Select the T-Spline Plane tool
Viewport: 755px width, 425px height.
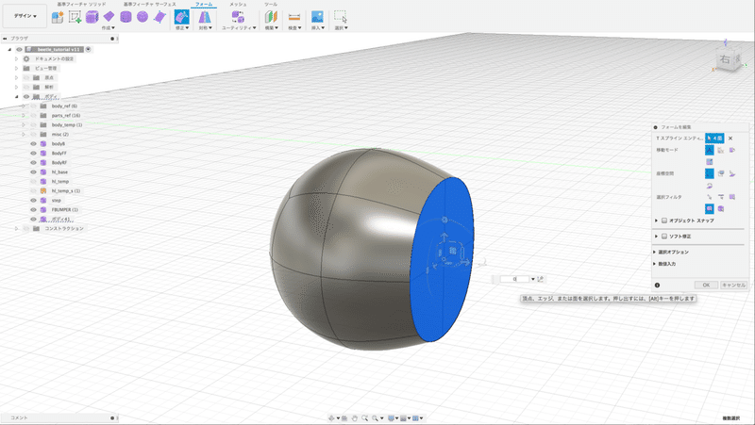click(109, 17)
